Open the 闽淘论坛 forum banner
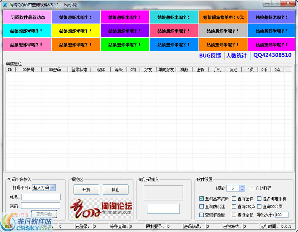 (101, 209)
